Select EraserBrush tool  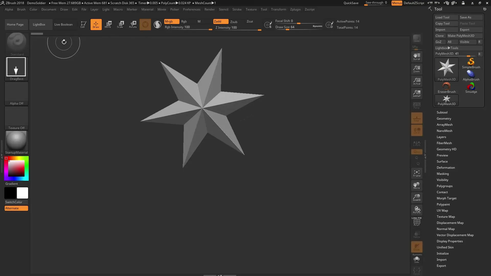click(447, 88)
